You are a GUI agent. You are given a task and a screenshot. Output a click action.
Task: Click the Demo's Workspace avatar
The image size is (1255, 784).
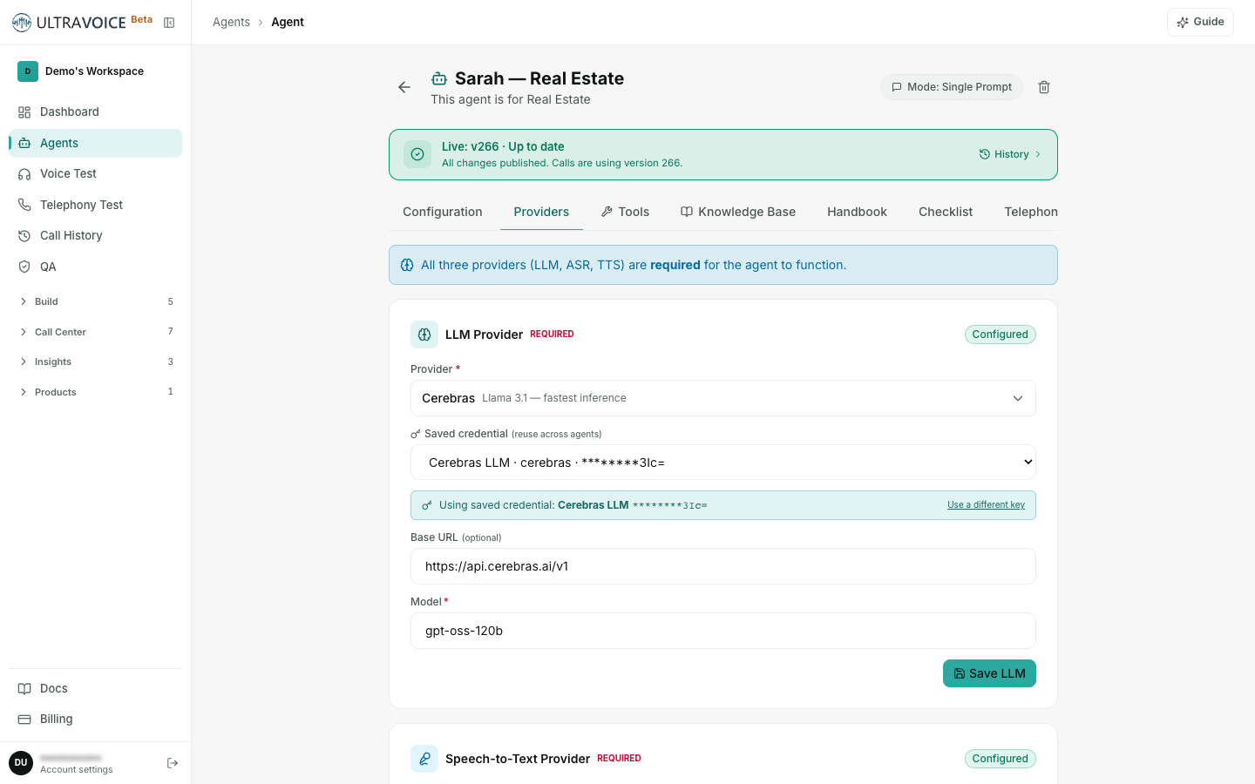click(28, 71)
